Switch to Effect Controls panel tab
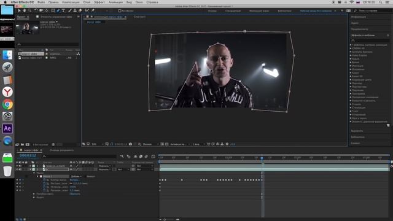This screenshot has height=221, width=393. point(56,17)
